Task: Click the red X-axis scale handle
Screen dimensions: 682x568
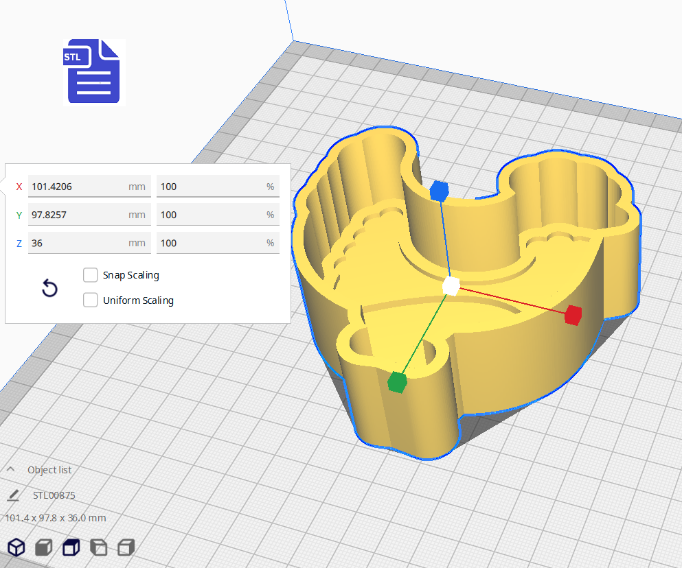Action: (573, 316)
